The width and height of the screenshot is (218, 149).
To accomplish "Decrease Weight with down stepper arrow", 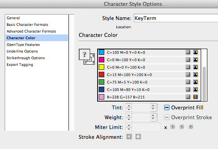I will 129,119.
